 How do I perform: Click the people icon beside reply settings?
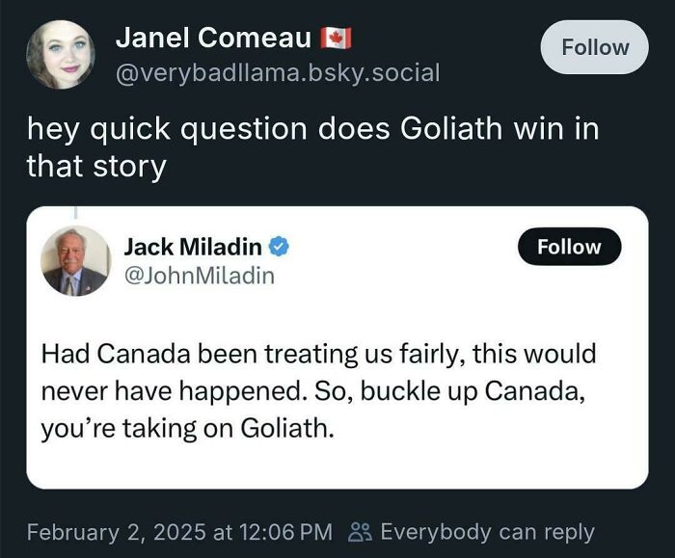tap(359, 531)
